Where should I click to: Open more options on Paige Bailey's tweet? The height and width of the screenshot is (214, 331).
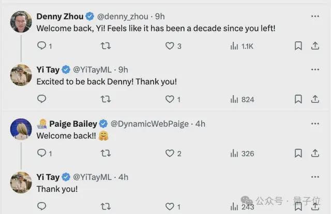pyautogui.click(x=315, y=124)
